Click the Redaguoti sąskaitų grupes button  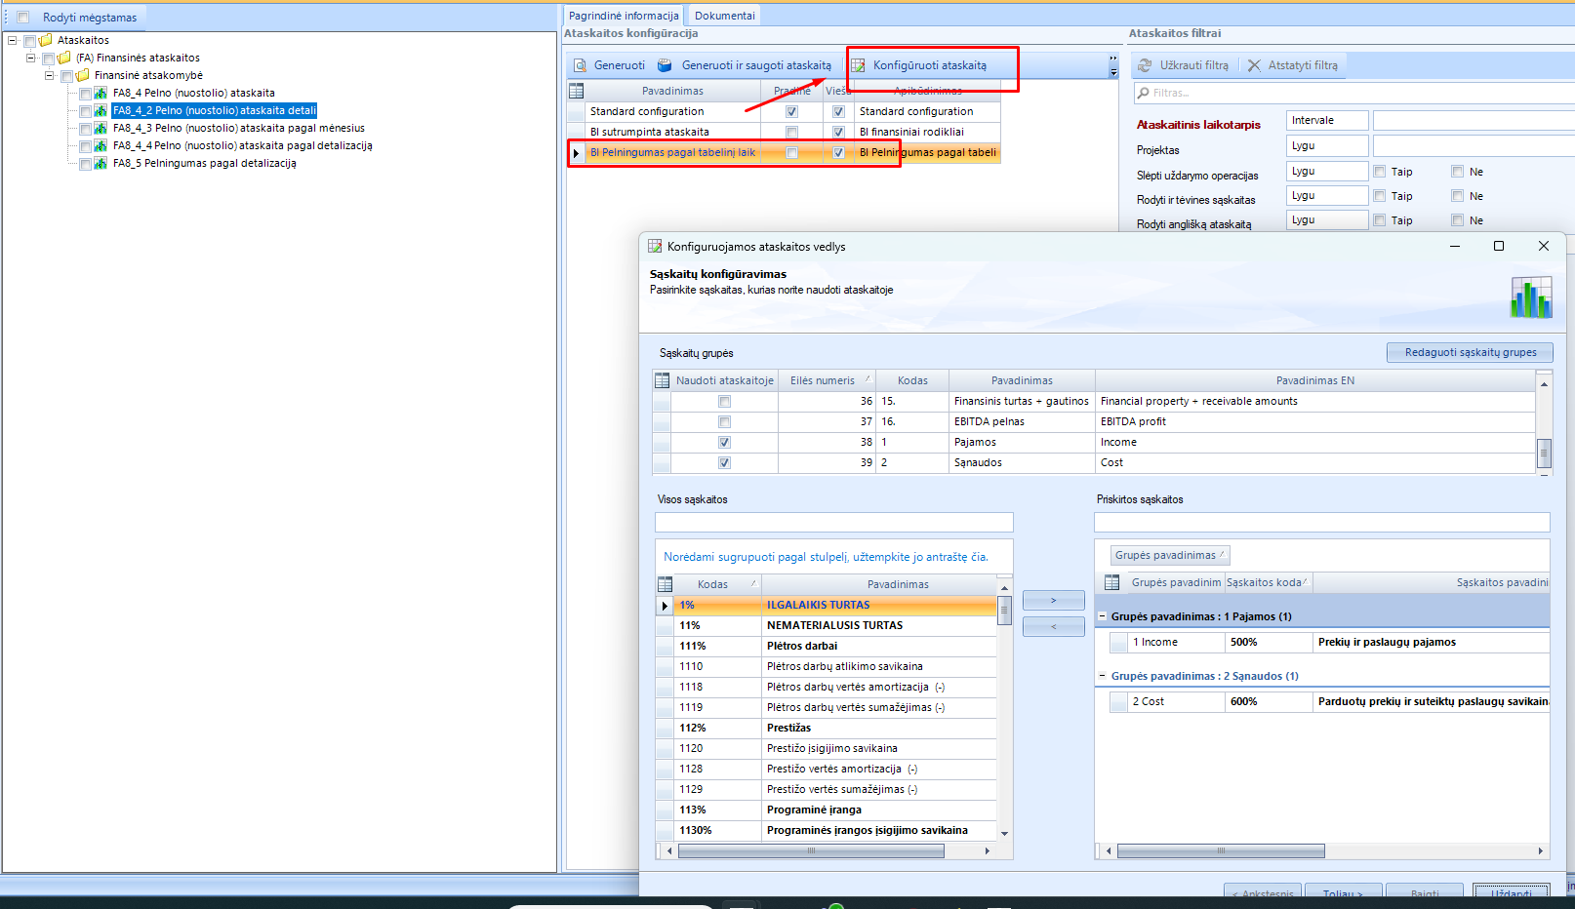coord(1470,352)
